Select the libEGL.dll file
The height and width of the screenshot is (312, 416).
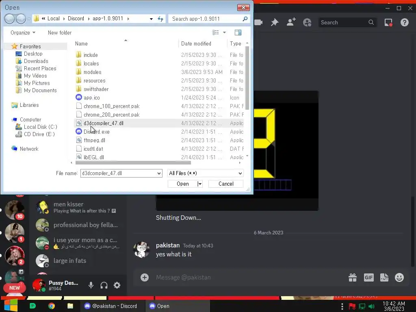click(x=159, y=157)
